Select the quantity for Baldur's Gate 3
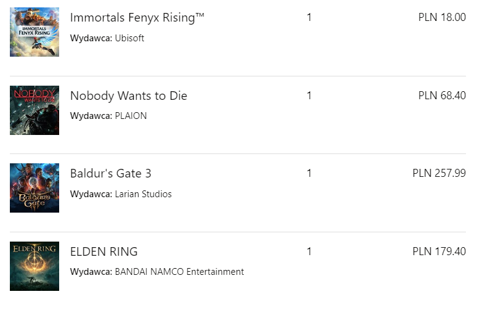This screenshot has width=482, height=318. (309, 173)
